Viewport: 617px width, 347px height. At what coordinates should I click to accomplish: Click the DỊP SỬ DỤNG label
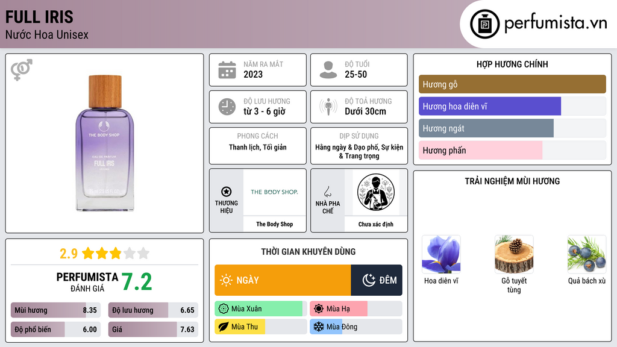coord(359,136)
